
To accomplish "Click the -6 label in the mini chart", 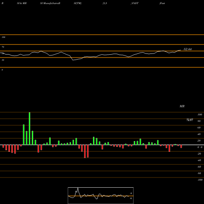I will point(131,198).
